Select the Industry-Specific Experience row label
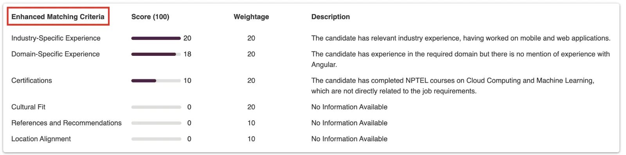Screen dimensions: 626x155 click(x=56, y=38)
